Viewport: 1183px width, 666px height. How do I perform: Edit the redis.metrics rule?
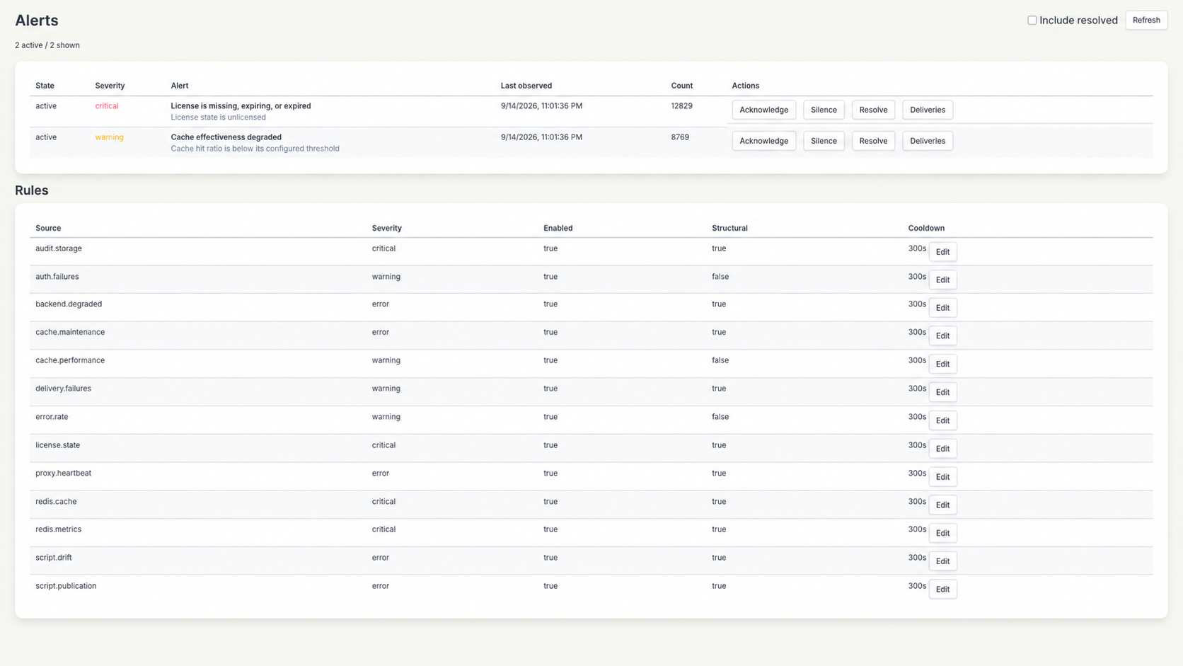[942, 533]
